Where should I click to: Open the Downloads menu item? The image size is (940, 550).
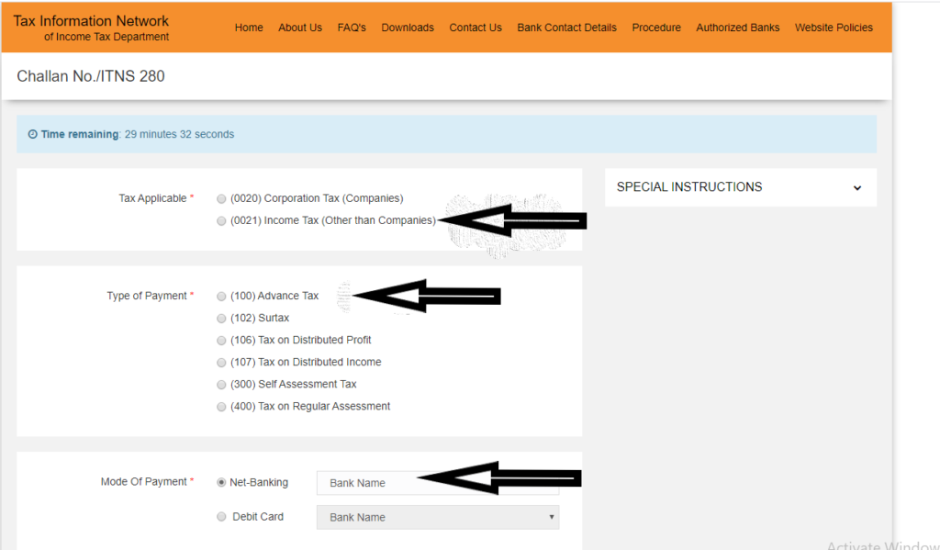(x=408, y=28)
